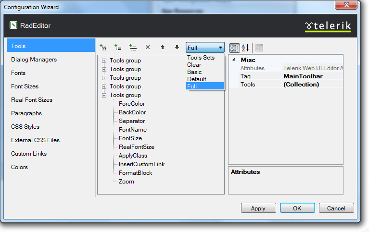The image size is (369, 232).
Task: Open the CSS Styles section
Action: coord(25,127)
